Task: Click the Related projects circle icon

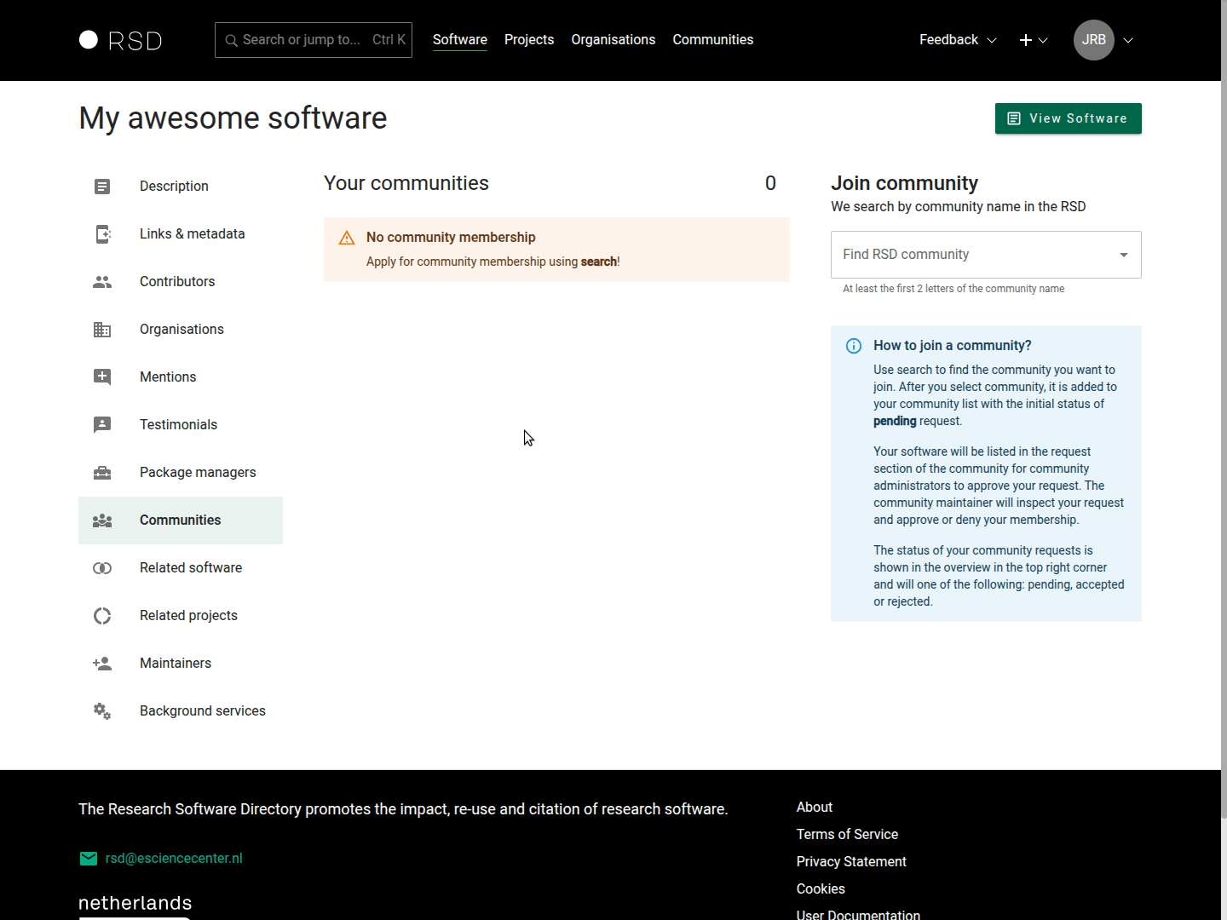Action: tap(102, 616)
